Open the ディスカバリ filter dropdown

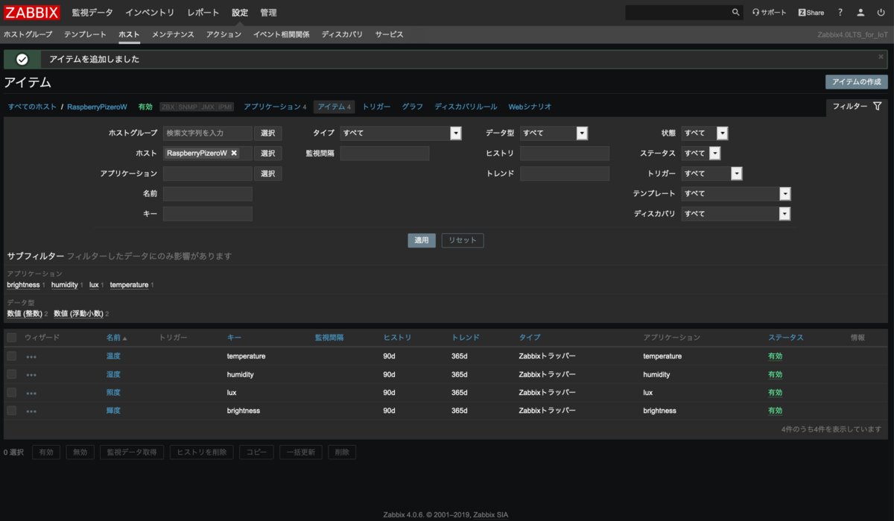[735, 214]
